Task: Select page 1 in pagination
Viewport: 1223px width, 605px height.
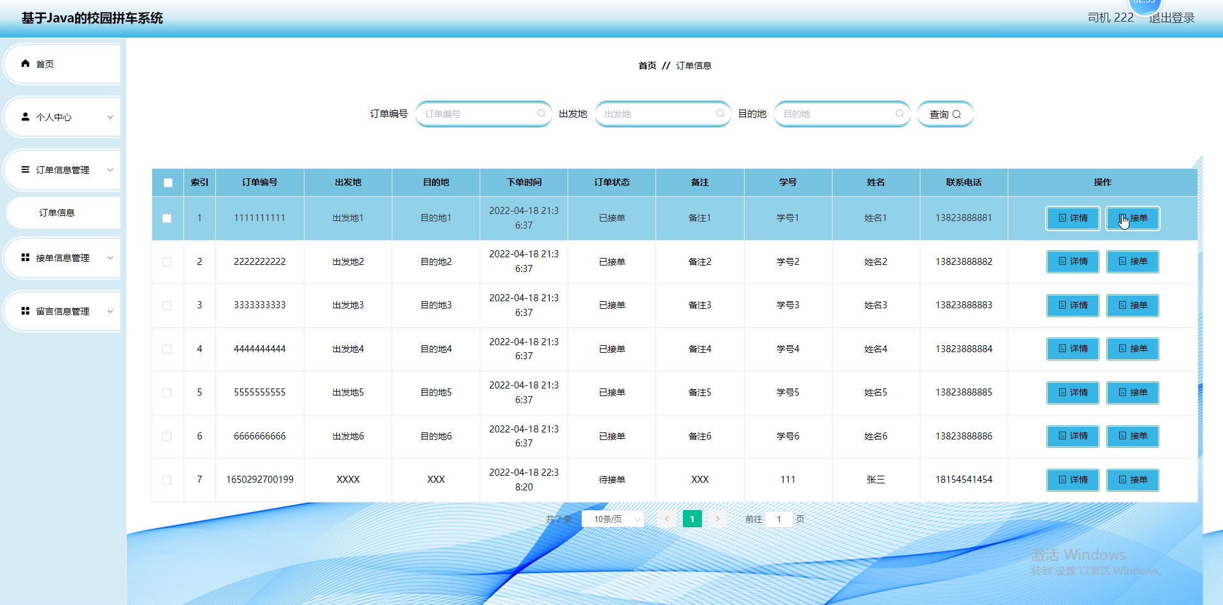Action: point(692,519)
